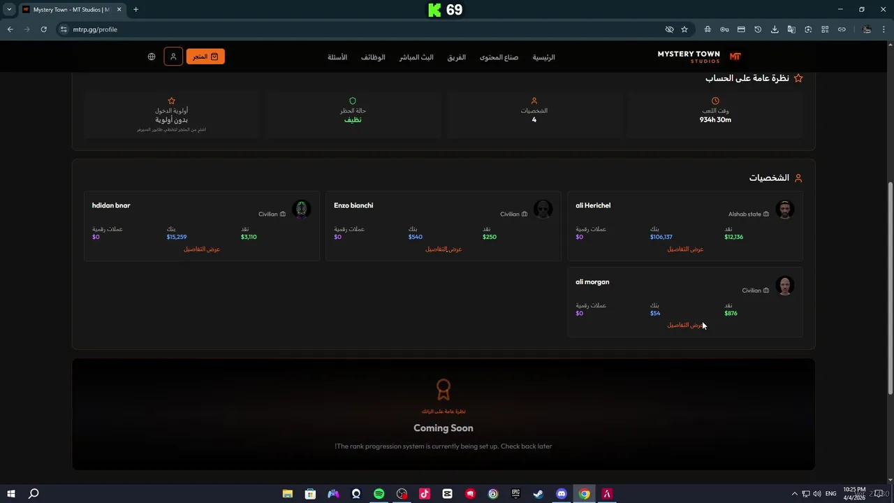Click the person icon above characters count
The image size is (894, 503).
[534, 101]
